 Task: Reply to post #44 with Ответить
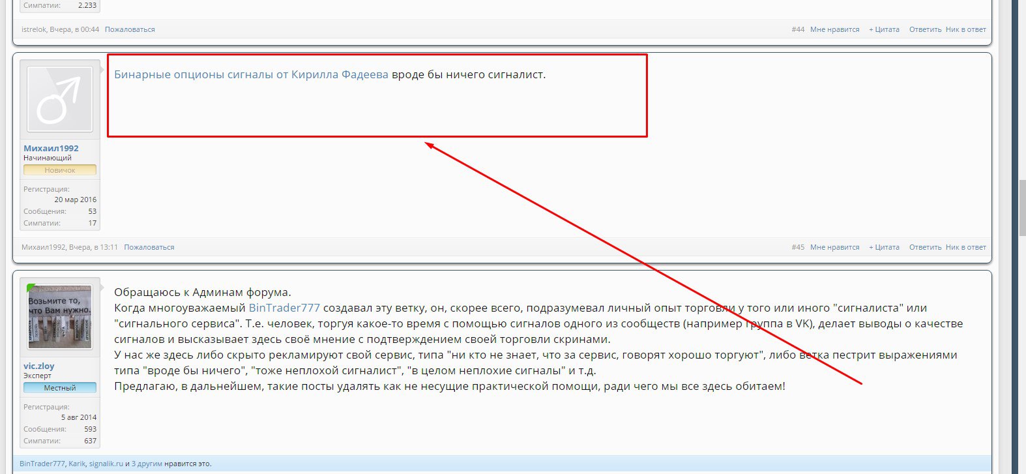925,29
